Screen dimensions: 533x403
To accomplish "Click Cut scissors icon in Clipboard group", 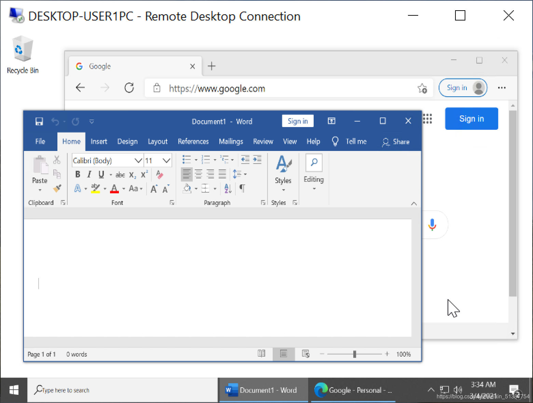I will point(57,159).
